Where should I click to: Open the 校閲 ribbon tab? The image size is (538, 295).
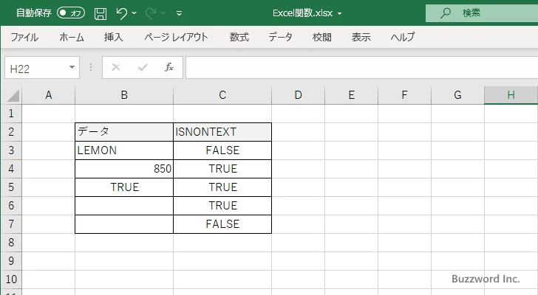point(322,37)
